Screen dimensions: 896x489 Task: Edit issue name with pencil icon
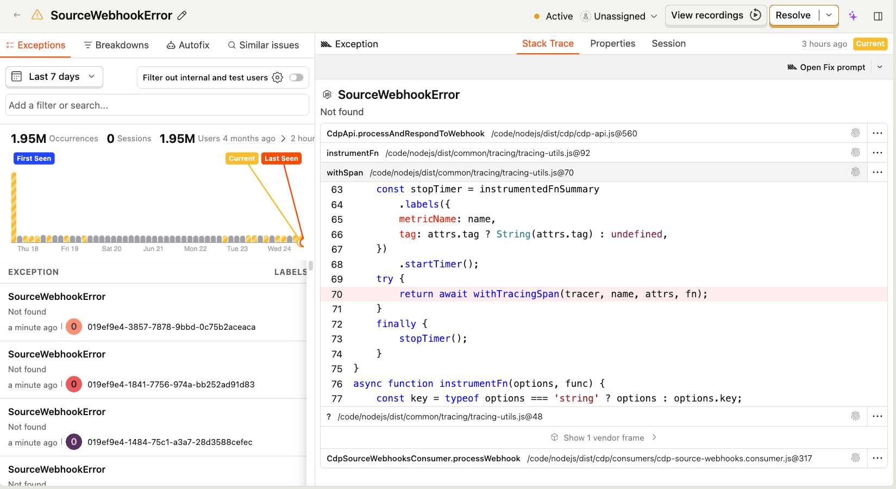coord(182,16)
